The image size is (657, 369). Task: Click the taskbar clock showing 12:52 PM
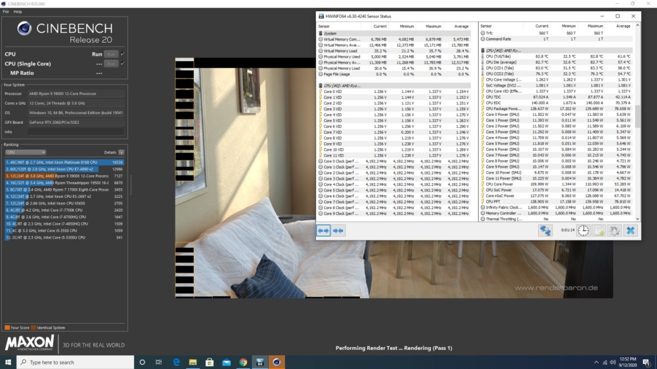pyautogui.click(x=627, y=362)
